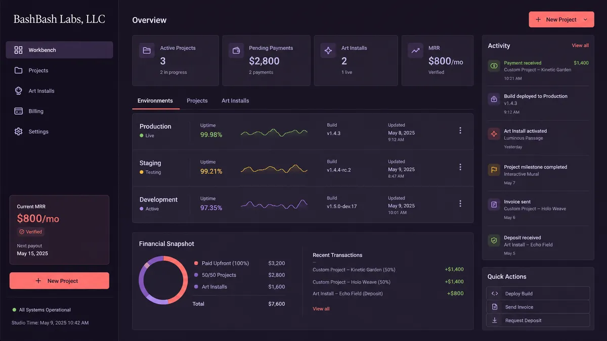
Task: Click the Art Installs icon in sidebar
Action: [x=18, y=91]
